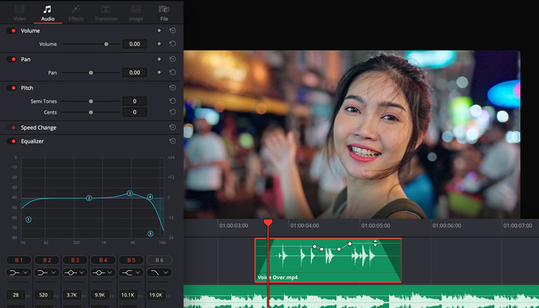Select EQ band point 1 on graph

pos(28,220)
